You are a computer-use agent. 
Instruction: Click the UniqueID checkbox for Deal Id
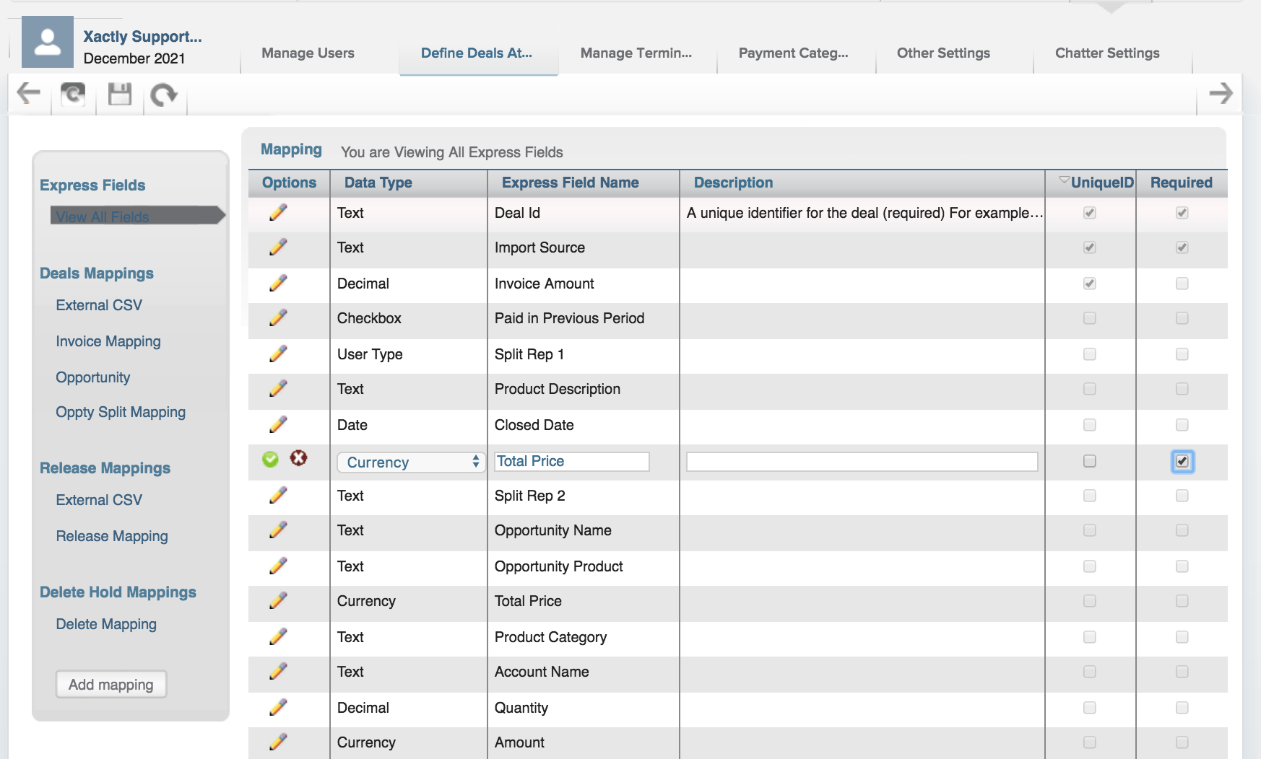(1090, 213)
